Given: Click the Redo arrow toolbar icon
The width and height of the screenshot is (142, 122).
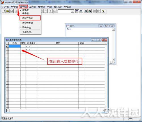Looking at the screenshot, I should [x=46, y=11].
